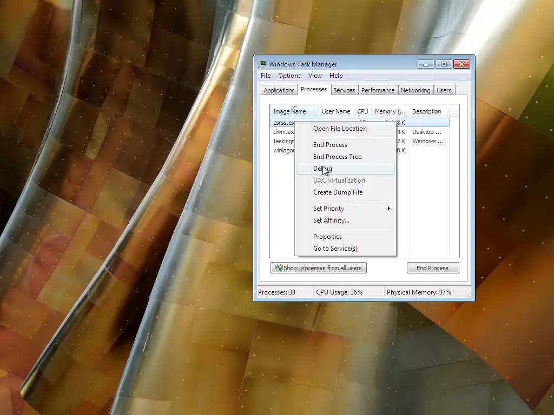The width and height of the screenshot is (554, 415).
Task: Open the Help menu
Action: coord(336,76)
